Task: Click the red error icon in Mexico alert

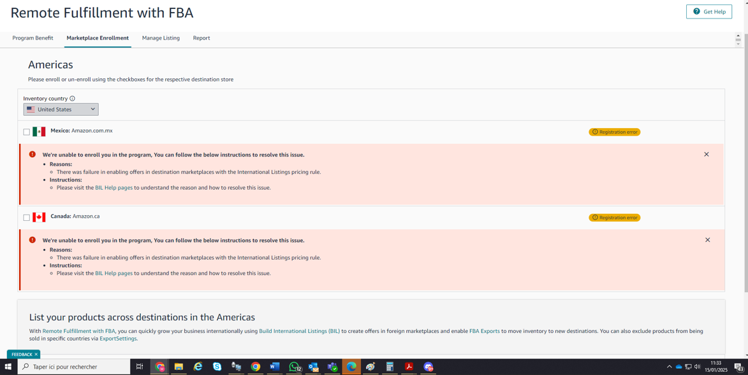Action: point(33,154)
